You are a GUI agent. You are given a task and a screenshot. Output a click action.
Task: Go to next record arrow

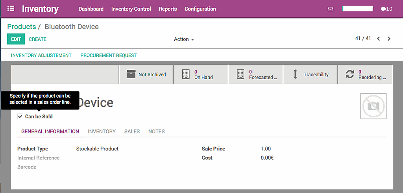click(x=389, y=39)
